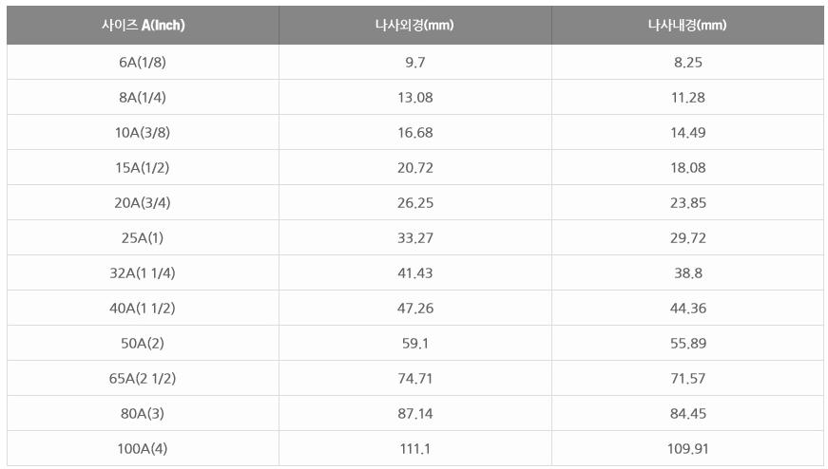This screenshot has height=469, width=828.
Task: Click outer diameter value 74.71
Action: point(414,379)
